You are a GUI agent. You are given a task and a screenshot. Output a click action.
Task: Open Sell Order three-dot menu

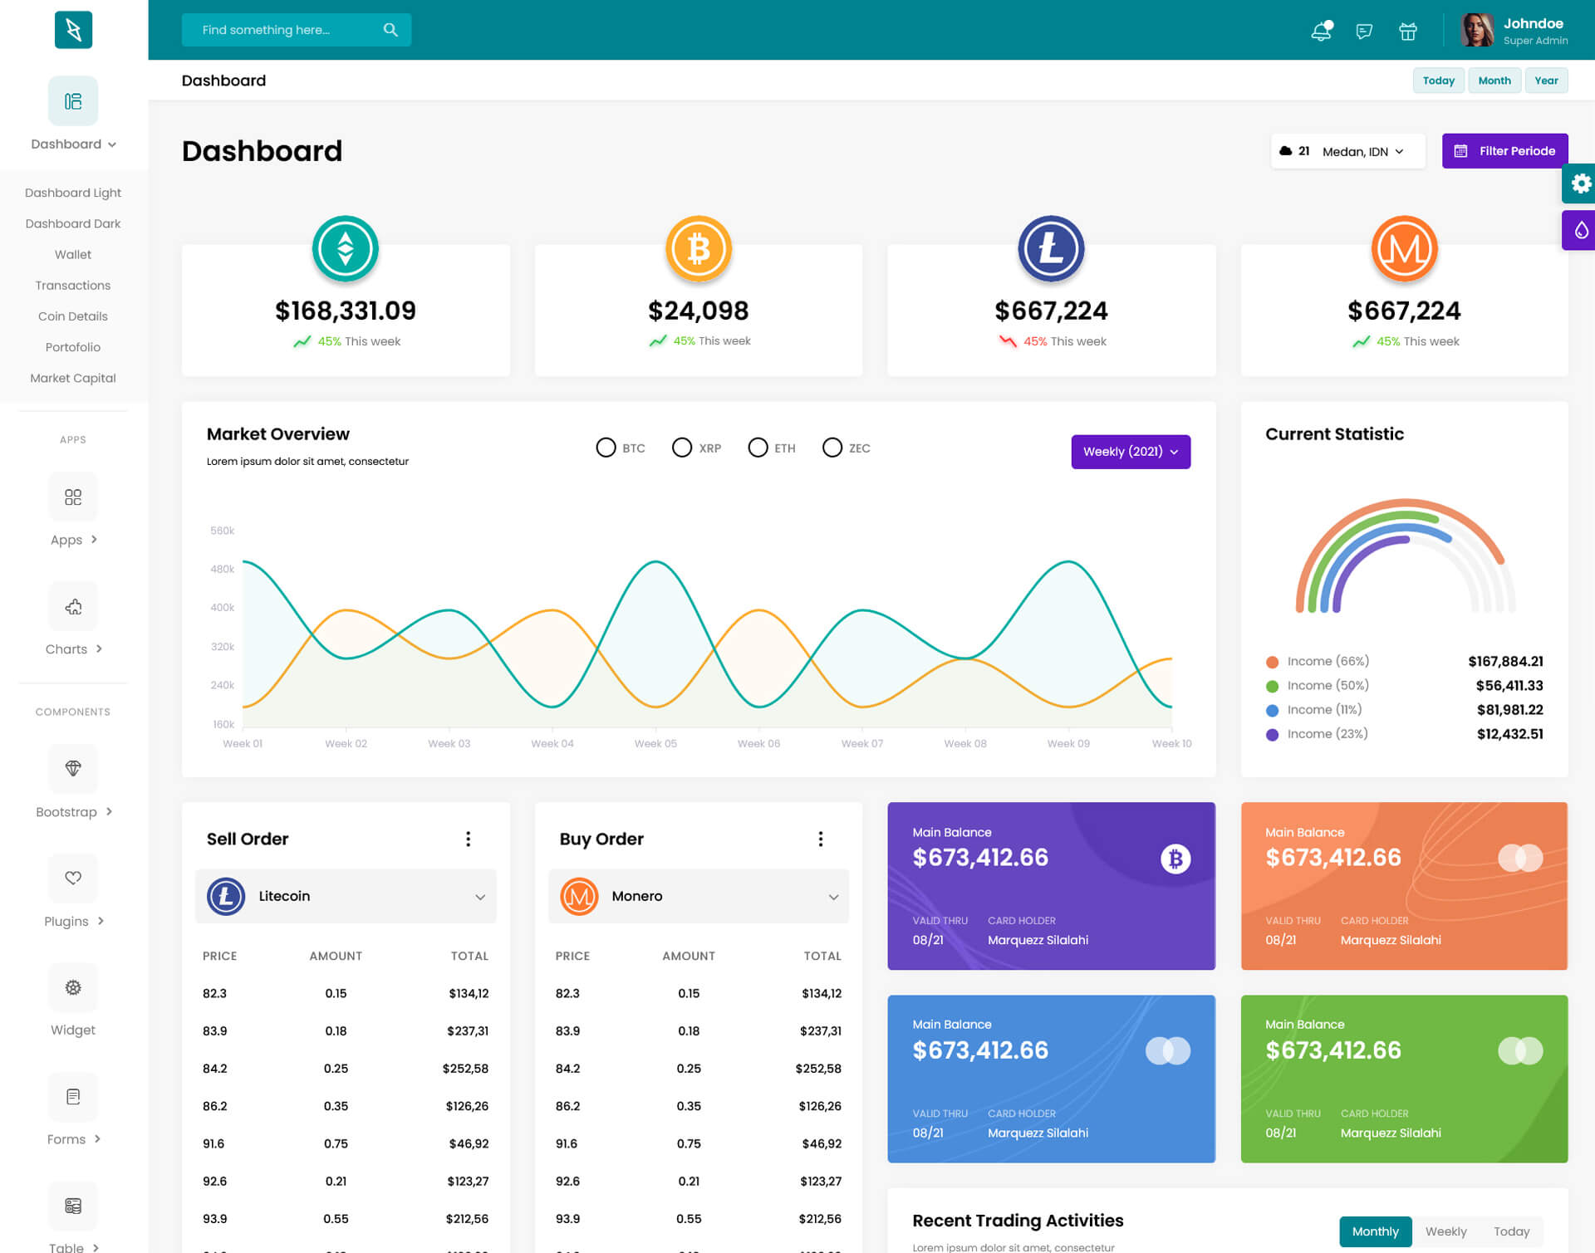coord(469,839)
